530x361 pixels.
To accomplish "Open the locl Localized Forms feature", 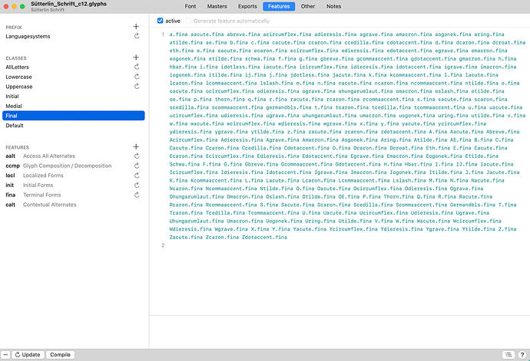I will click(35, 176).
